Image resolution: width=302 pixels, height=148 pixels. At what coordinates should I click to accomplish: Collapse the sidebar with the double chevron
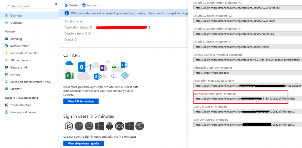[56, 4]
